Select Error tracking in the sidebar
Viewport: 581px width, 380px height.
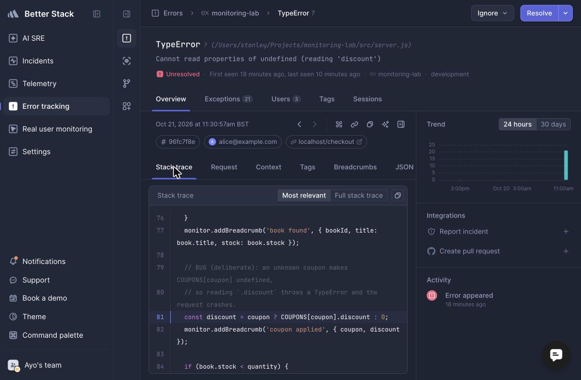[x=56, y=106]
